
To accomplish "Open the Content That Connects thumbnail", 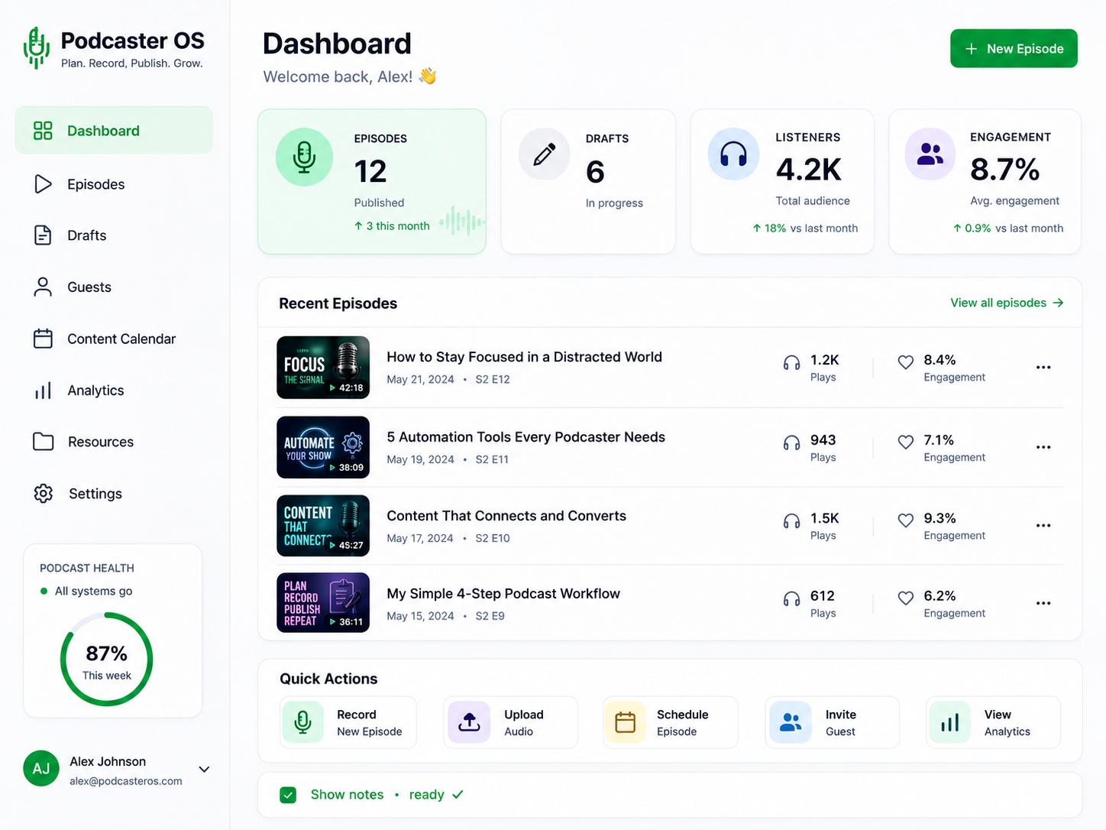I will pos(323,526).
